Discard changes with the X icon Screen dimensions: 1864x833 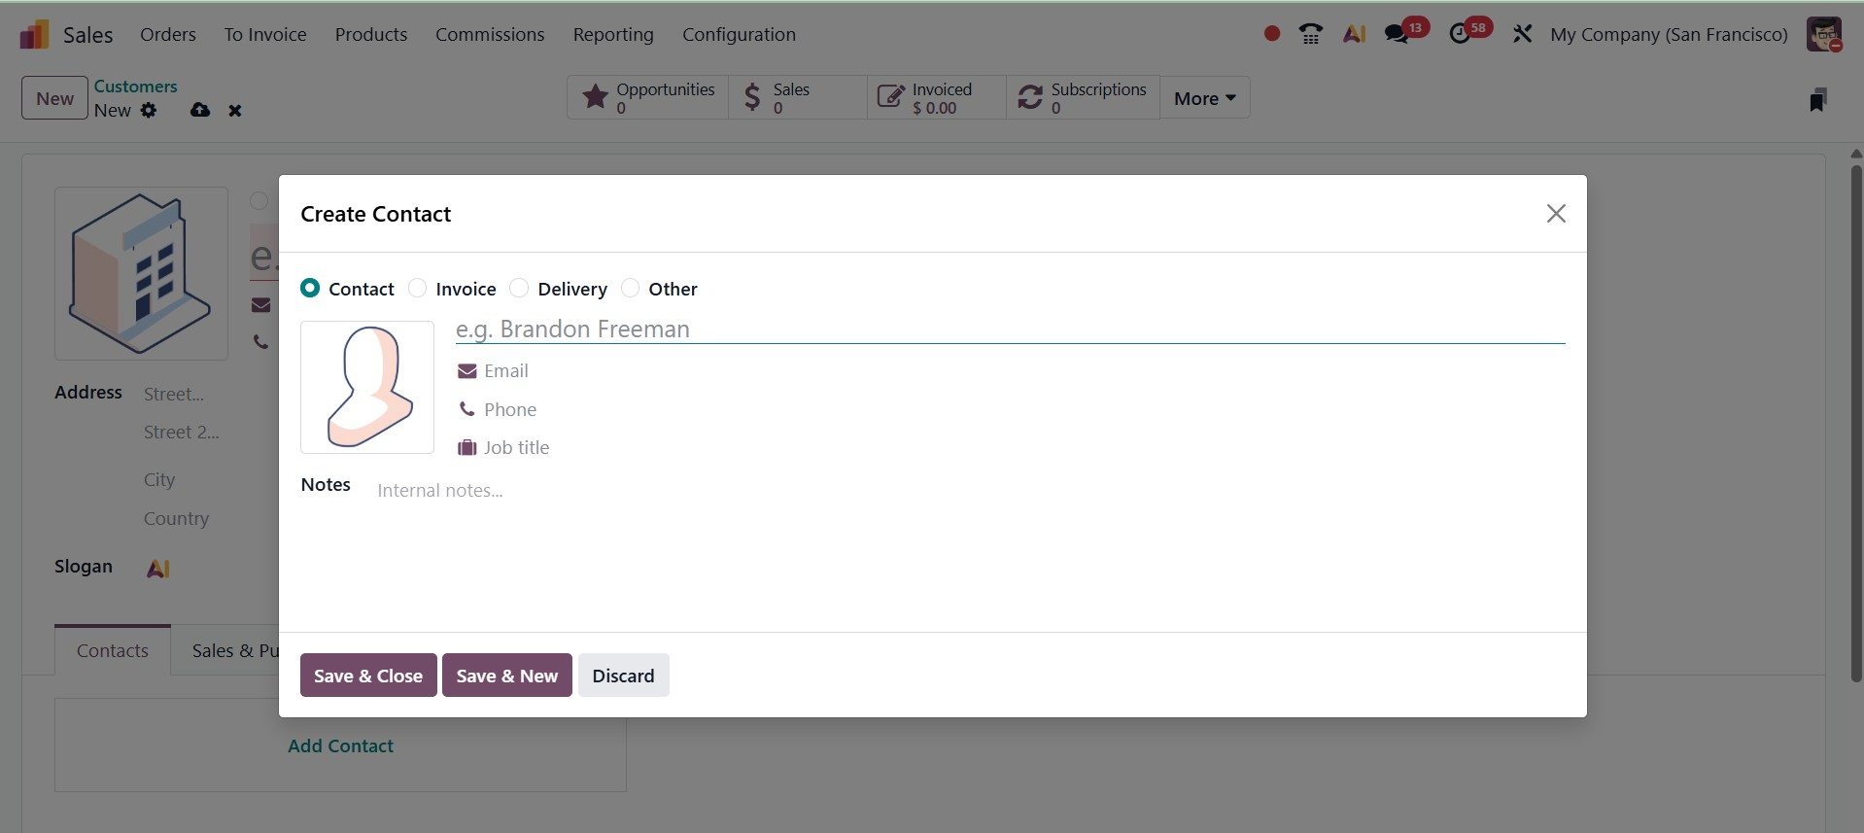click(x=235, y=111)
